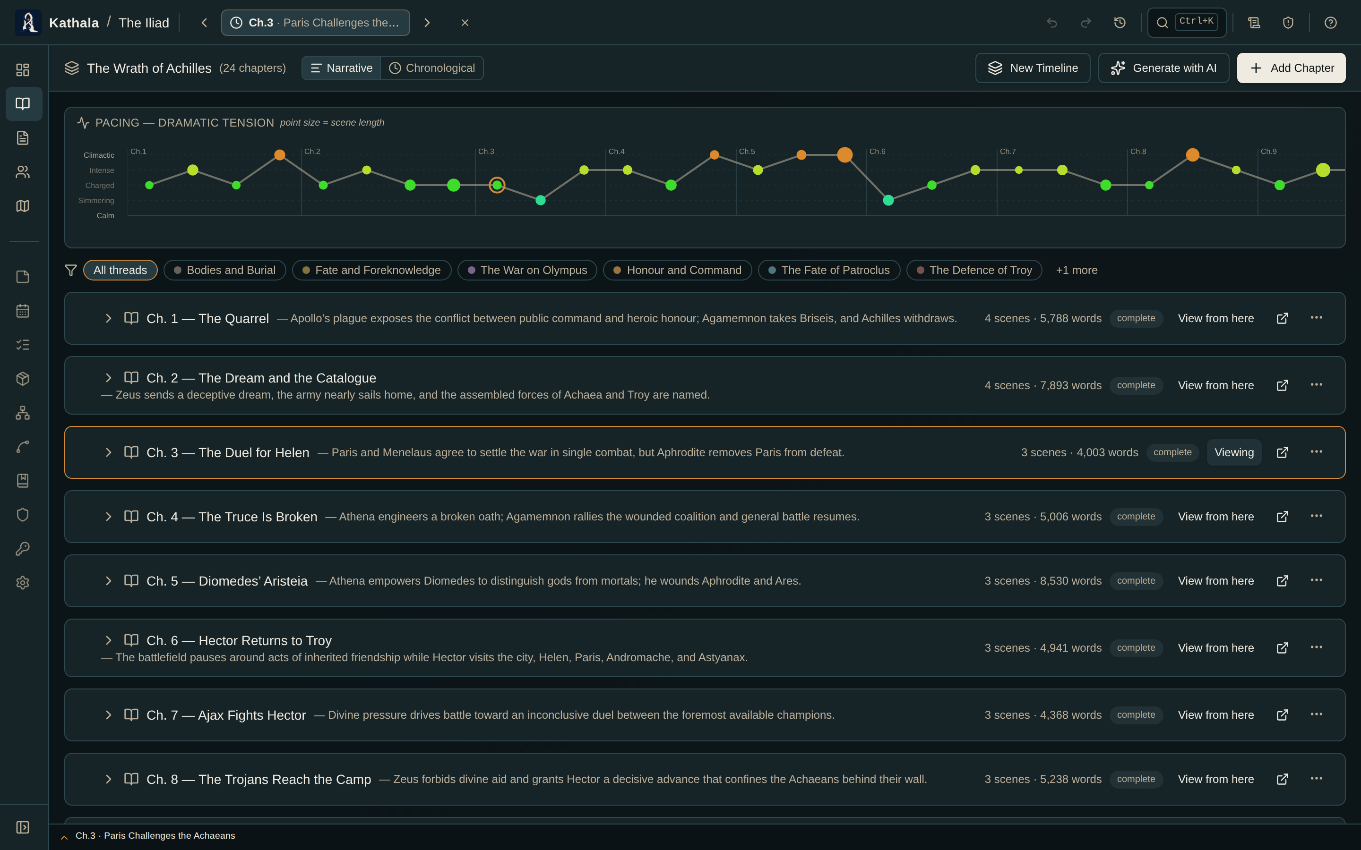This screenshot has width=1361, height=850.
Task: Open the map icon in sidebar
Action: coord(23,206)
